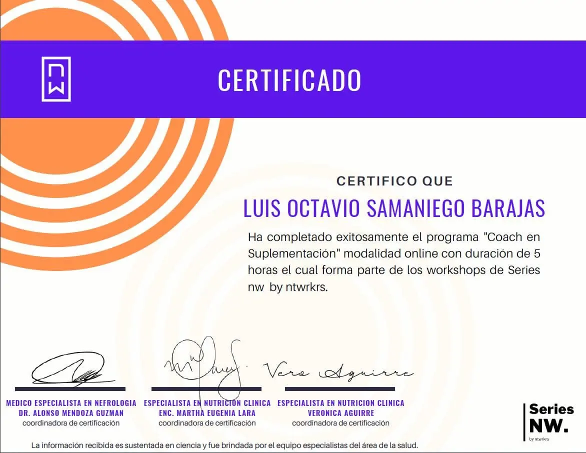586x453 pixels.
Task: Click signature line above Alonso Mendoza's title
Action: pos(70,388)
